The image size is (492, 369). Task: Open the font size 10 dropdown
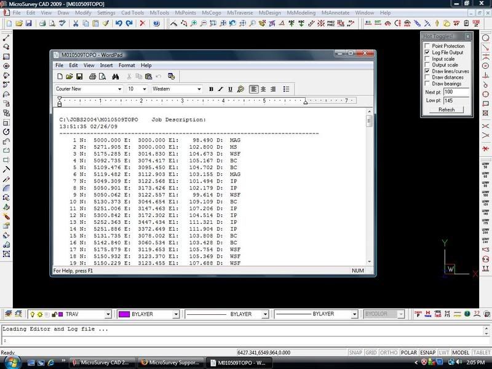(x=145, y=89)
